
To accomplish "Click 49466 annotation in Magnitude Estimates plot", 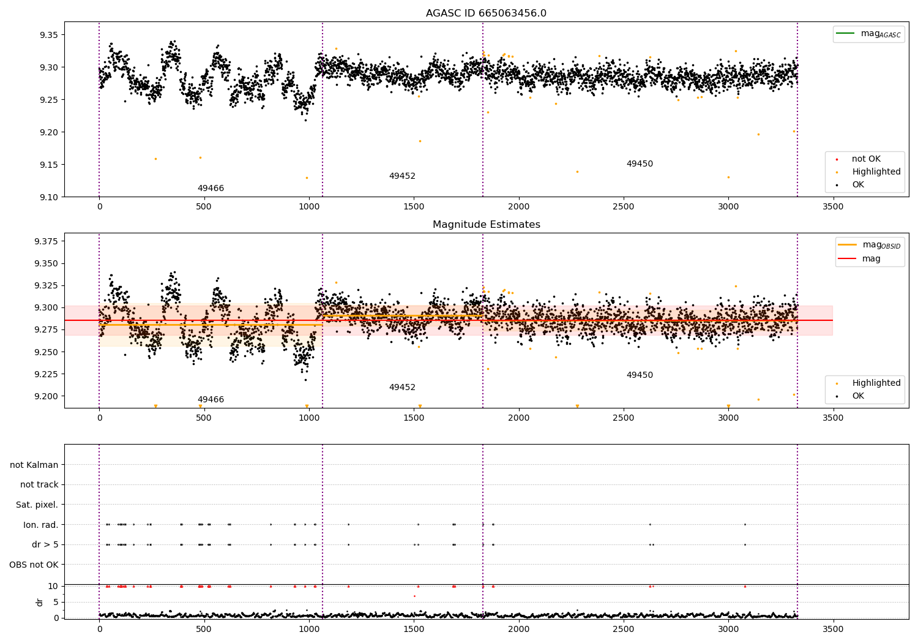I will tap(211, 400).
